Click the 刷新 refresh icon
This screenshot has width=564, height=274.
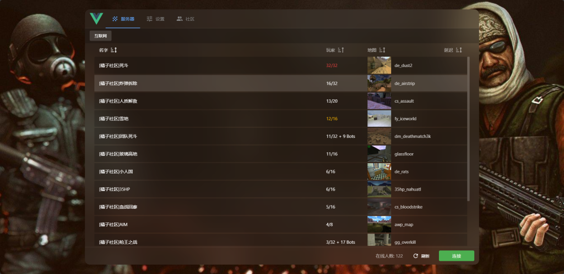pos(416,256)
